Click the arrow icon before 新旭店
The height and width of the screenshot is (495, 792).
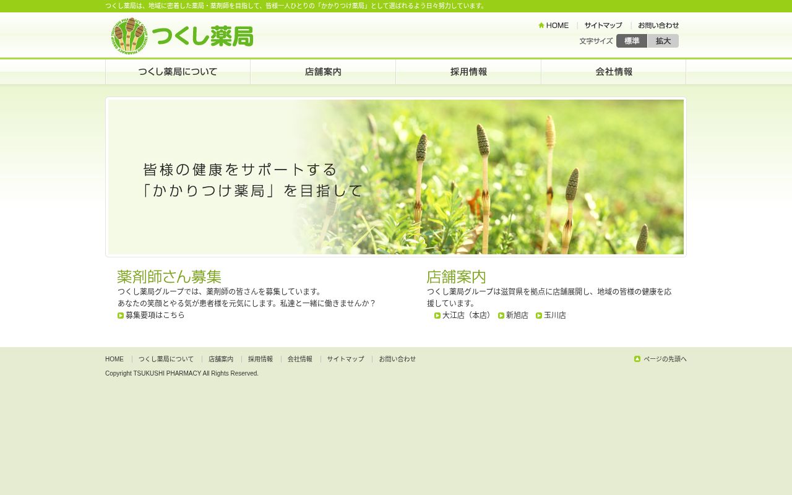click(x=501, y=316)
